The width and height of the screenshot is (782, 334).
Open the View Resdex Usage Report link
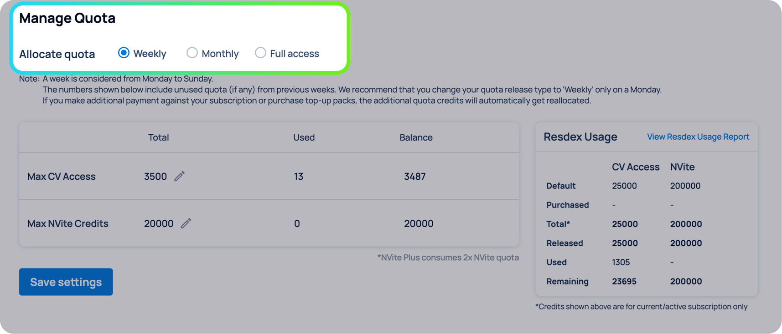[698, 137]
